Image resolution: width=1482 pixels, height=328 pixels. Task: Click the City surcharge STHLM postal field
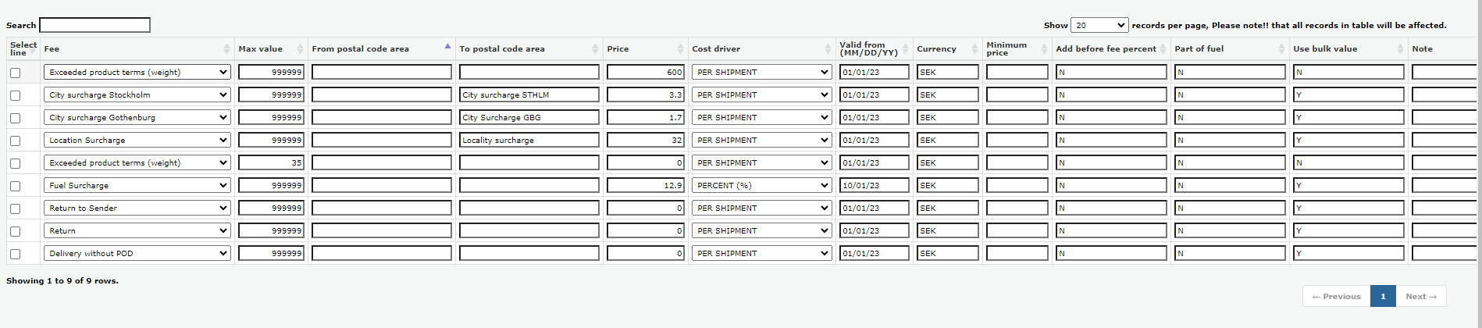pyautogui.click(x=529, y=95)
